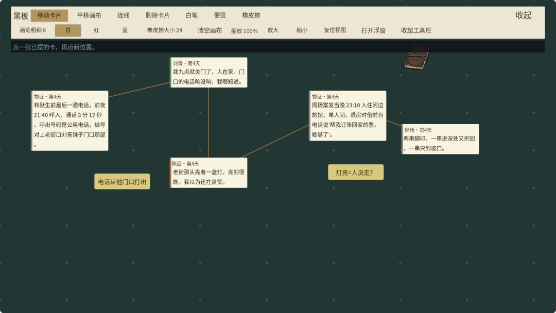Enable the 橡皮擦 eraser tool
Screen dimensions: 556x313
[251, 15]
